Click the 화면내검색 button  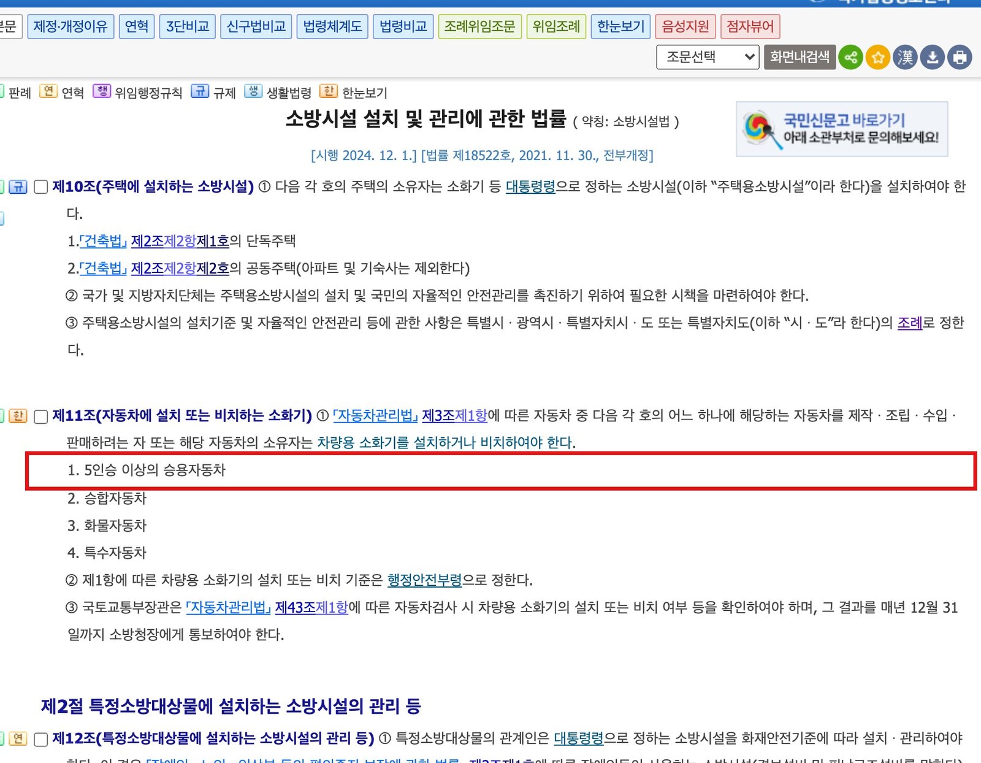[800, 57]
